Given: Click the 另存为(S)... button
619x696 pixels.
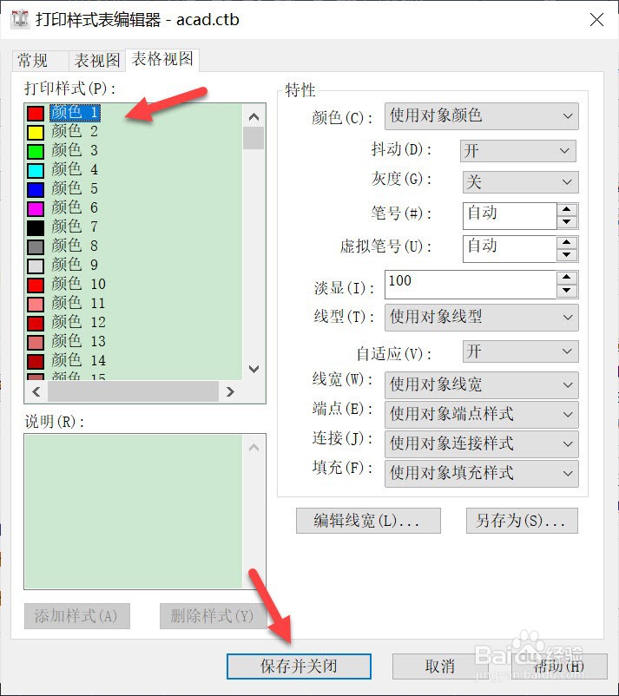Looking at the screenshot, I should coord(522,521).
